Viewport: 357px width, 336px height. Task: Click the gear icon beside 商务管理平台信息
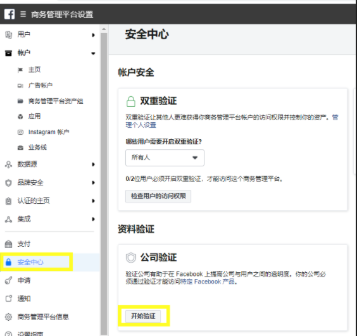pyautogui.click(x=8, y=317)
